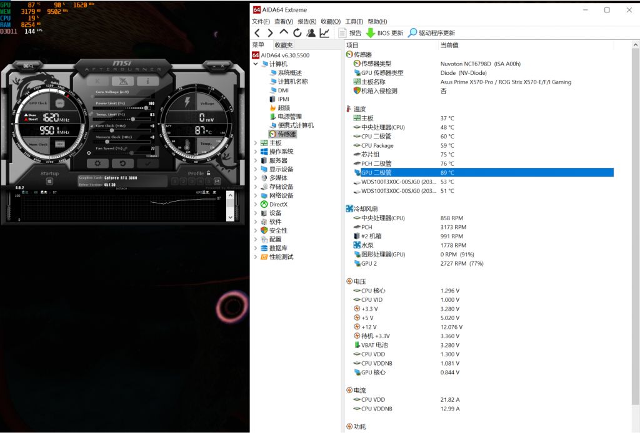Toggle the profile lock in MSI Afterburner
The image size is (640, 433).
208,173
